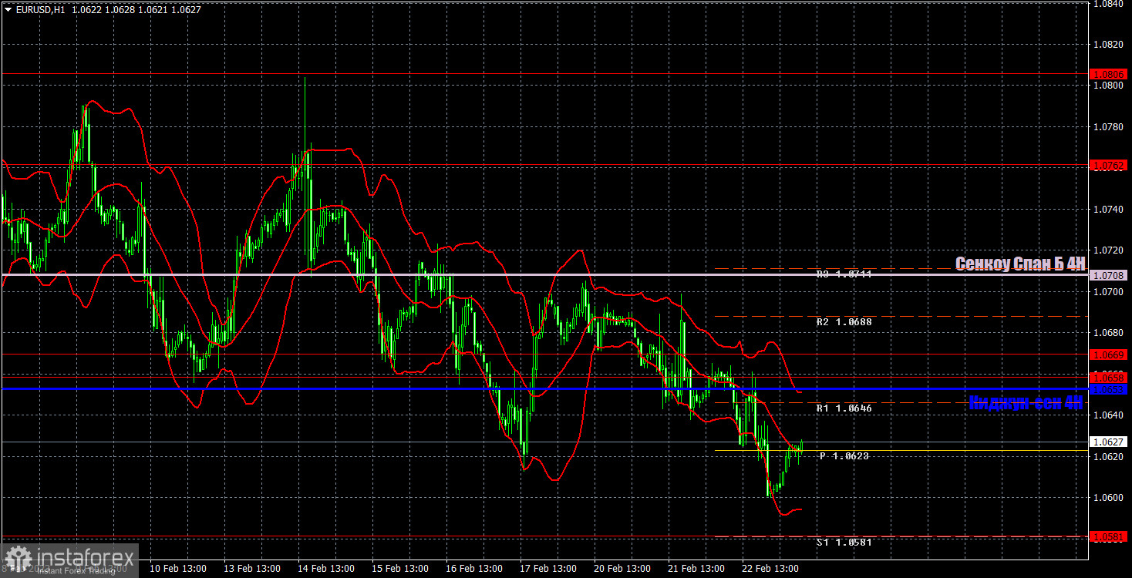Select the S1 1.0581 pivot label
Viewport: 1132px width, 578px height.
(844, 543)
